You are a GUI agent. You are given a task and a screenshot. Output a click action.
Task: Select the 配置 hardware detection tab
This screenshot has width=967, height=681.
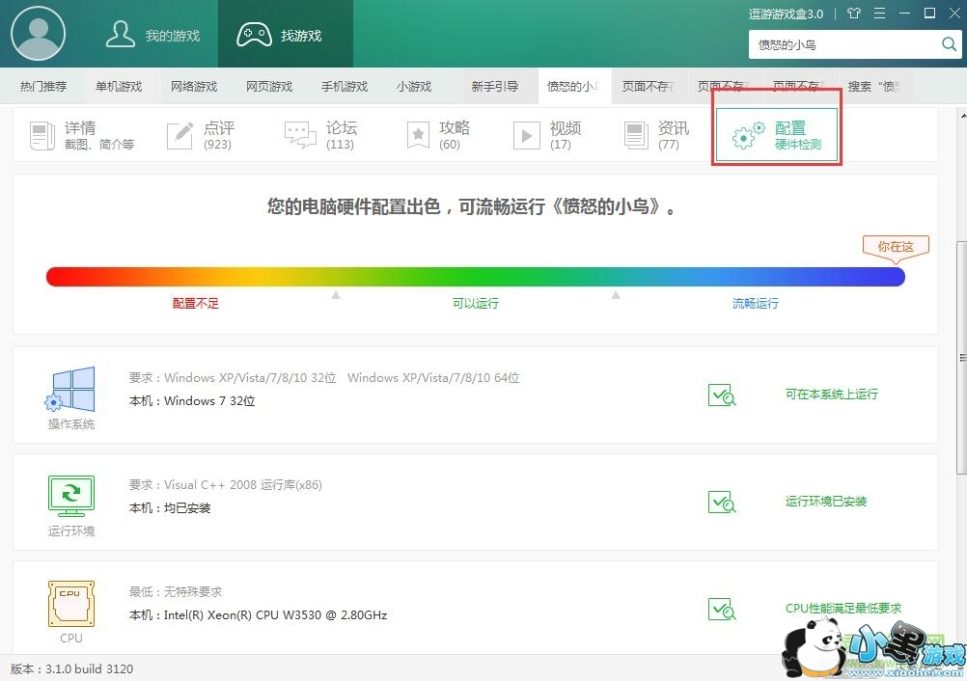(776, 136)
